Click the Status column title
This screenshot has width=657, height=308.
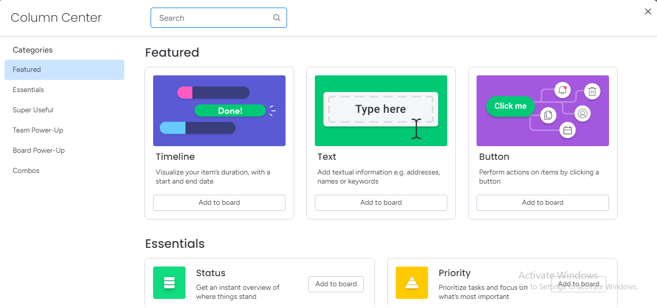[x=211, y=273]
